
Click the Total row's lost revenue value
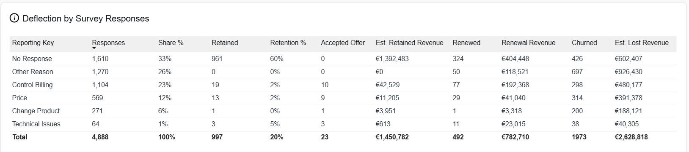pos(631,137)
